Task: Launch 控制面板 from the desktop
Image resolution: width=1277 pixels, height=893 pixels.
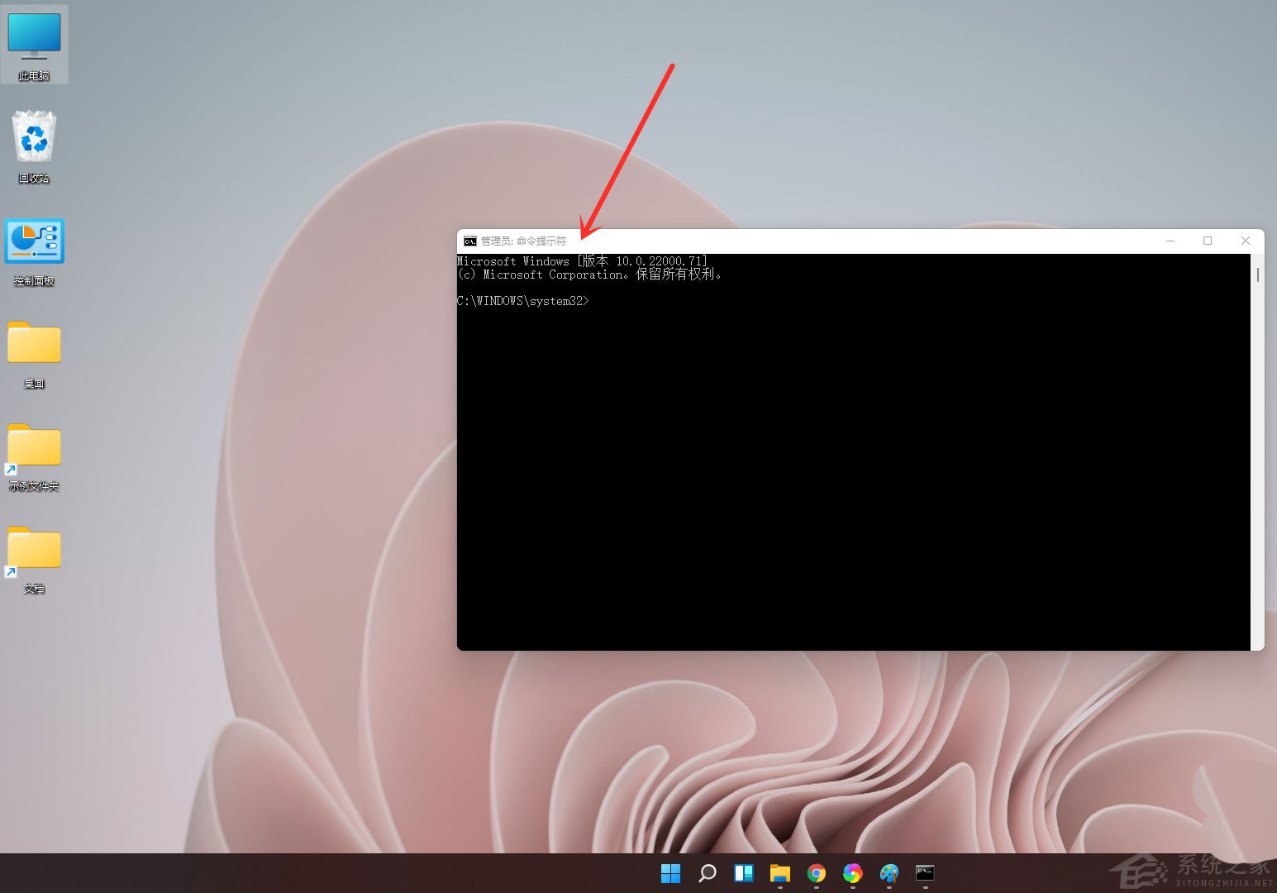Action: tap(34, 242)
